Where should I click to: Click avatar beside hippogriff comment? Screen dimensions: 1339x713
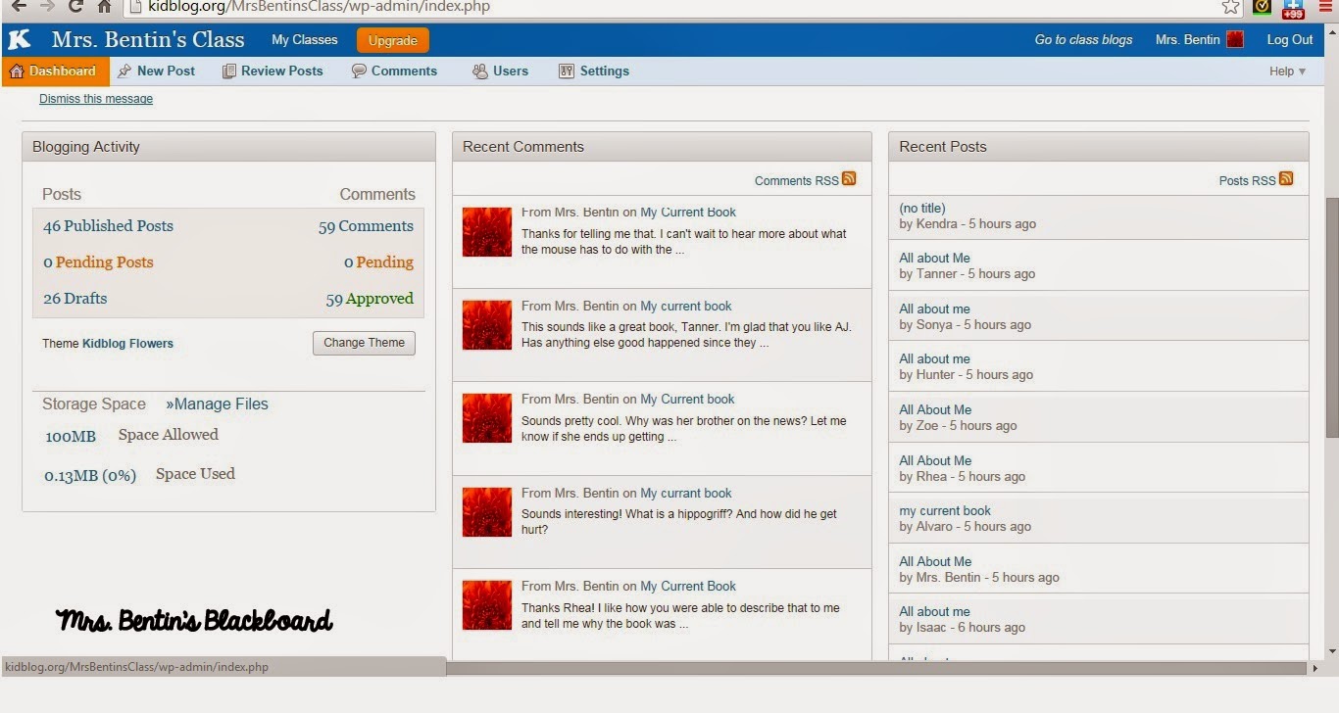pyautogui.click(x=487, y=512)
